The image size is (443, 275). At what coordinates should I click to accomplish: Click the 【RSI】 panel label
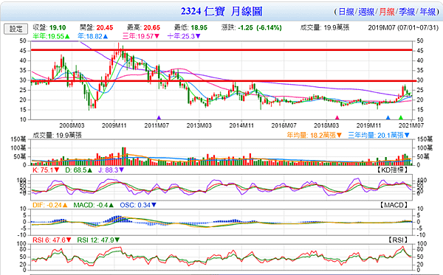[397, 240]
